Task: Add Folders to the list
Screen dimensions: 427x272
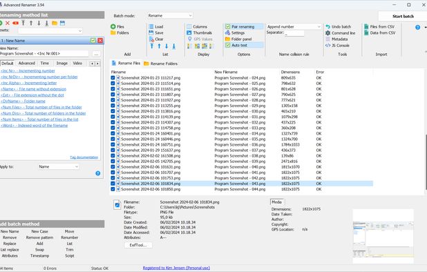Action: [x=120, y=33]
